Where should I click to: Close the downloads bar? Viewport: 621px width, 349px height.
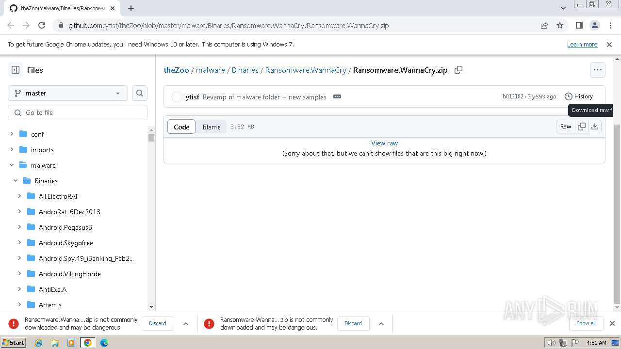tap(612, 323)
